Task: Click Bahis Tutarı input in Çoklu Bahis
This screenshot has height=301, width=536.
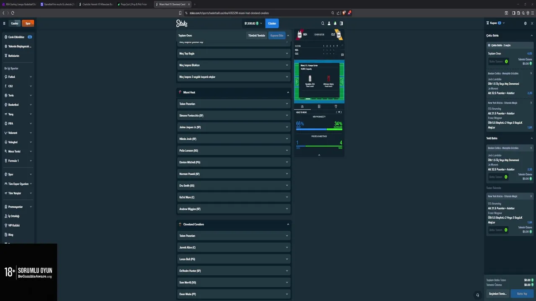Action: click(498, 61)
